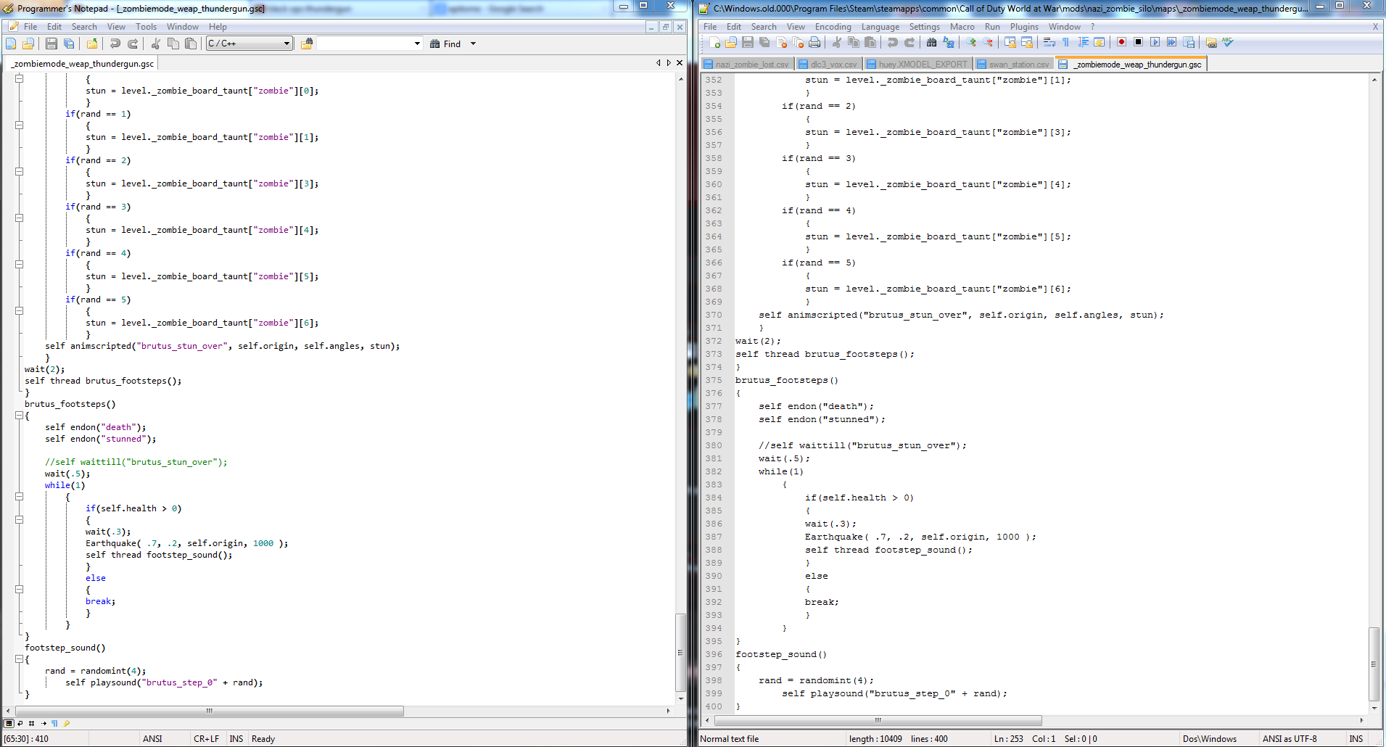
Task: Click the Find button in left toolbar
Action: [445, 44]
